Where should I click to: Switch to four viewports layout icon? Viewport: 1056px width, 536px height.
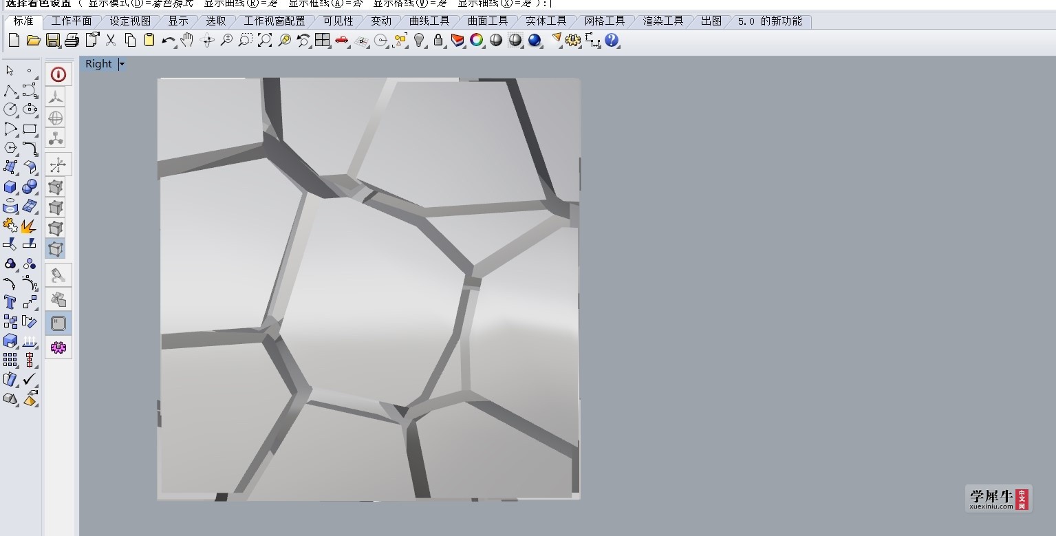tap(323, 41)
